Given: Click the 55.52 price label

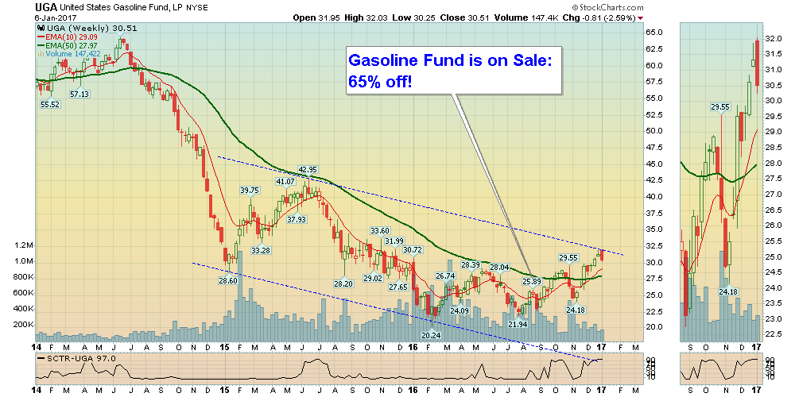Looking at the screenshot, I should 50,104.
